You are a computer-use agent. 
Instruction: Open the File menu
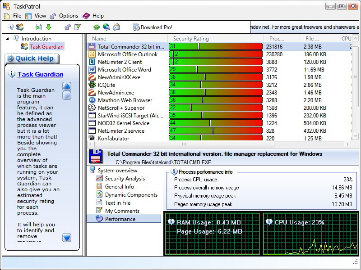click(x=17, y=16)
